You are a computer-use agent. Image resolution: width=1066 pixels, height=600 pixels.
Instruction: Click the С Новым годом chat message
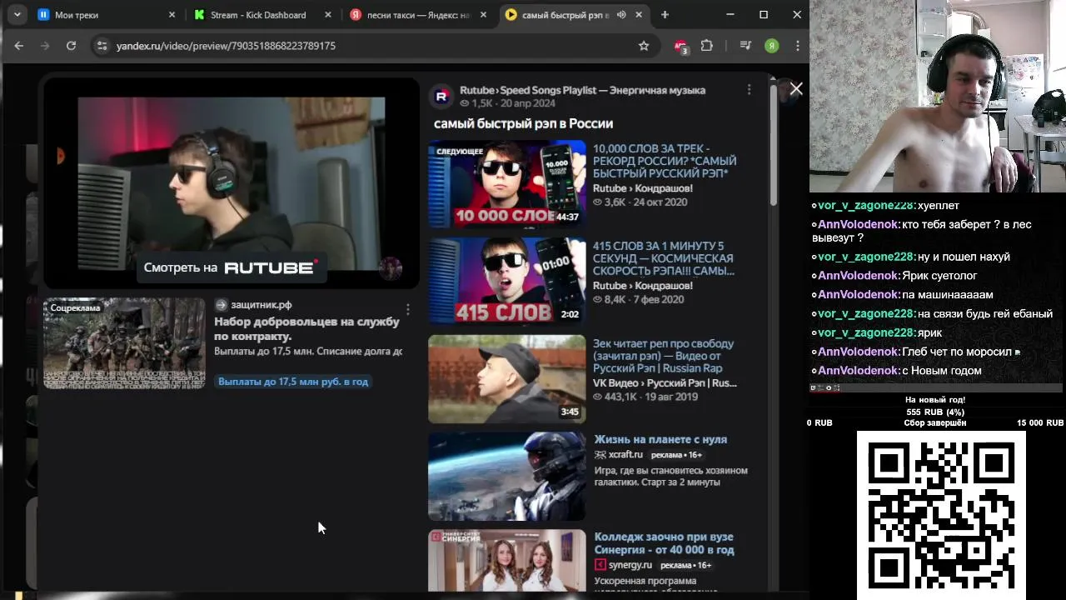click(941, 371)
